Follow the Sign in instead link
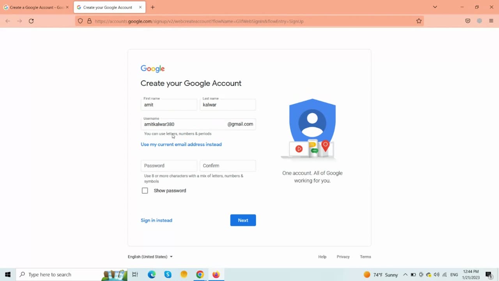Viewport: 499px width, 281px height. [156, 220]
